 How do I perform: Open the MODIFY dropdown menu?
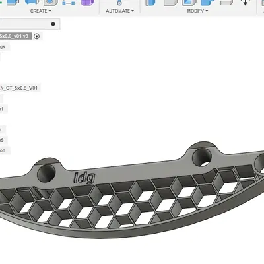(x=197, y=11)
